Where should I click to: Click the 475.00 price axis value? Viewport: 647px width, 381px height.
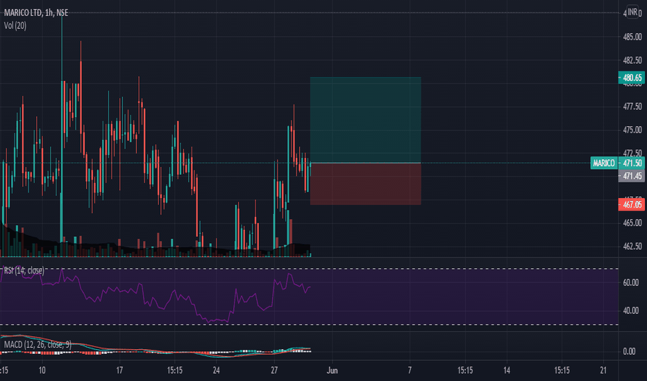click(632, 130)
